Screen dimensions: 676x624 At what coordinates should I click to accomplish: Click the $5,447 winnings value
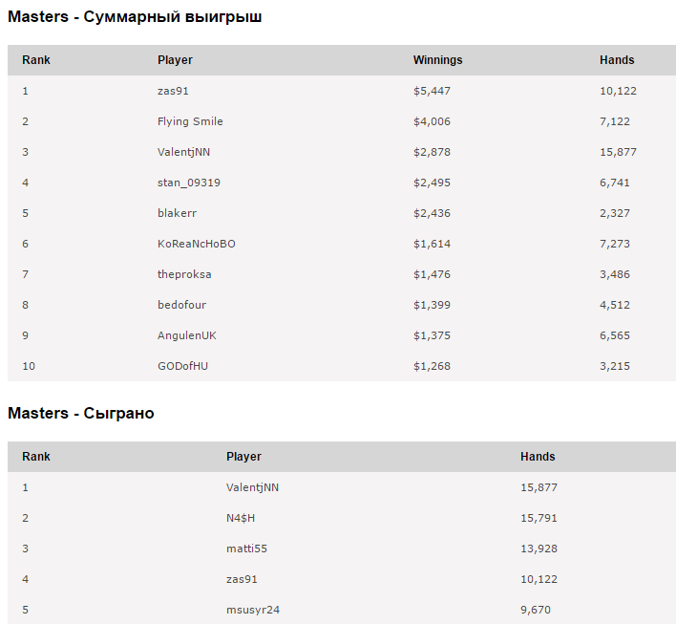click(432, 91)
